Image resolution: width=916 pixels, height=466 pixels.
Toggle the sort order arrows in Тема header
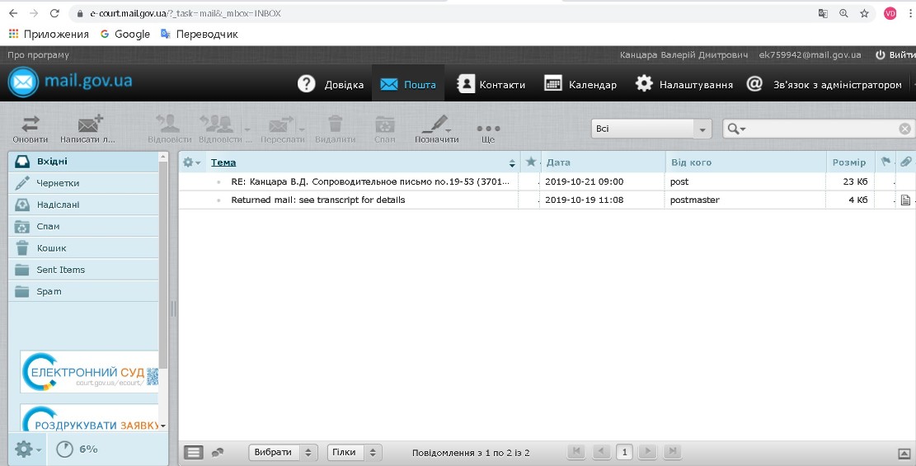pyautogui.click(x=512, y=163)
